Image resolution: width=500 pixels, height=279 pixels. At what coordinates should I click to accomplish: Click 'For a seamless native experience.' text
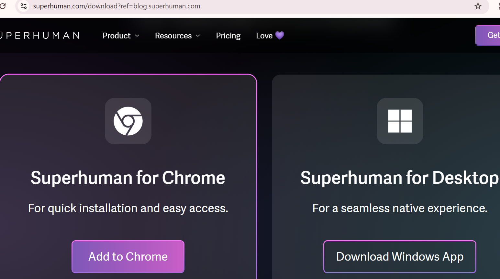point(400,208)
